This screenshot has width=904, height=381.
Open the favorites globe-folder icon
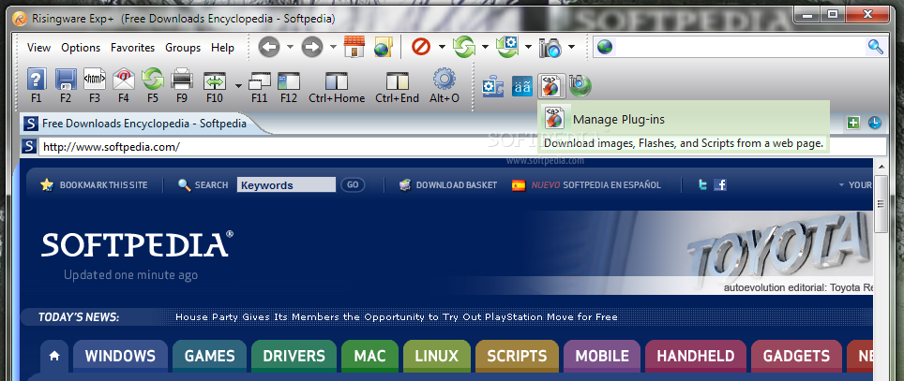point(383,47)
